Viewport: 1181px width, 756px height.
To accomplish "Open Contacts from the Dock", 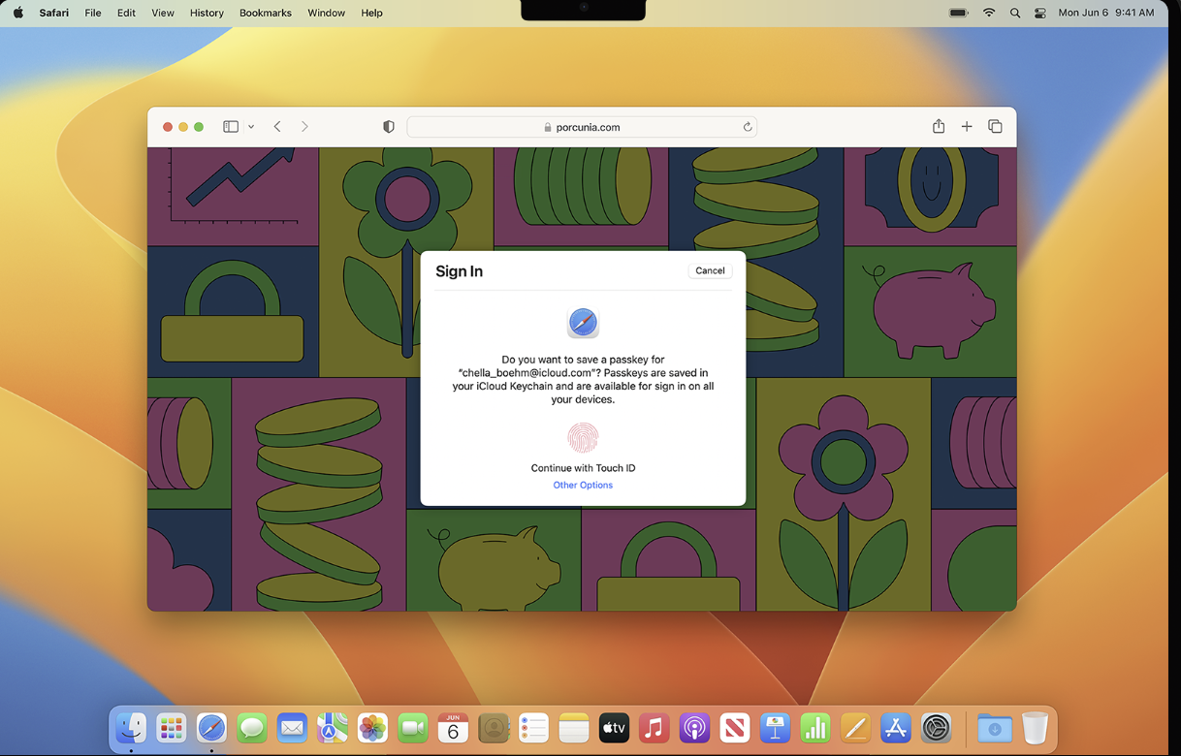I will point(494,727).
